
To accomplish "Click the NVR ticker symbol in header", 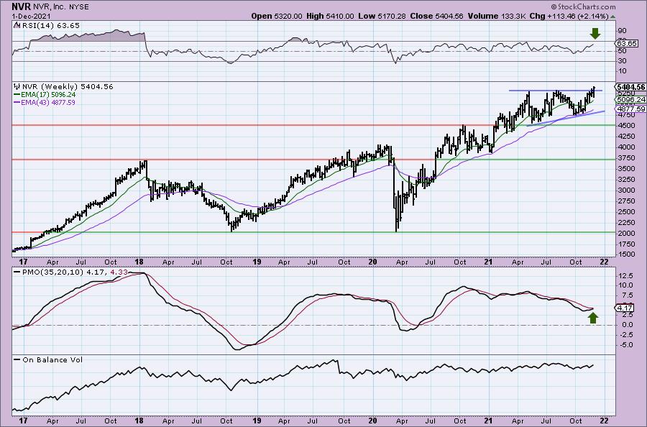I will [x=21, y=6].
